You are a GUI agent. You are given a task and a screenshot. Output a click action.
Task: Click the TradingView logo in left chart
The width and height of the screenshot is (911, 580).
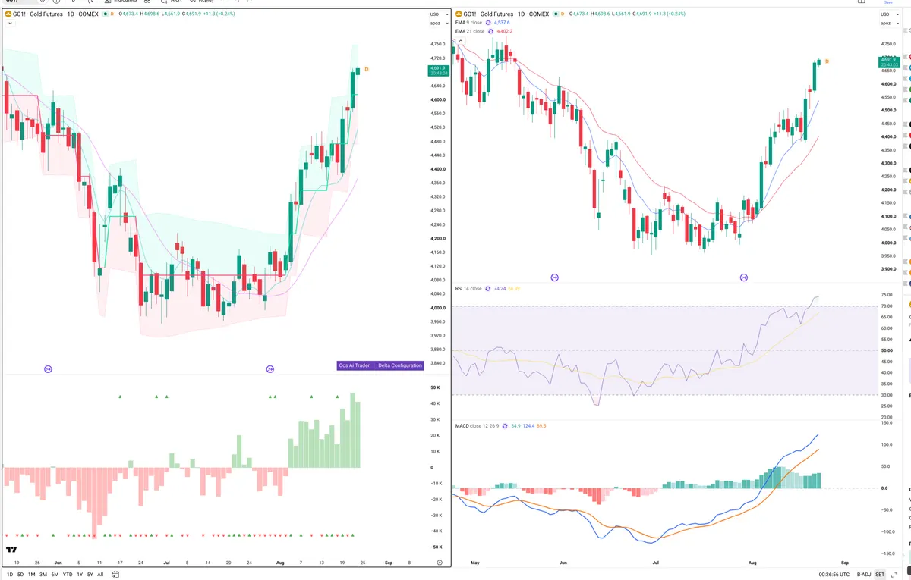11,550
